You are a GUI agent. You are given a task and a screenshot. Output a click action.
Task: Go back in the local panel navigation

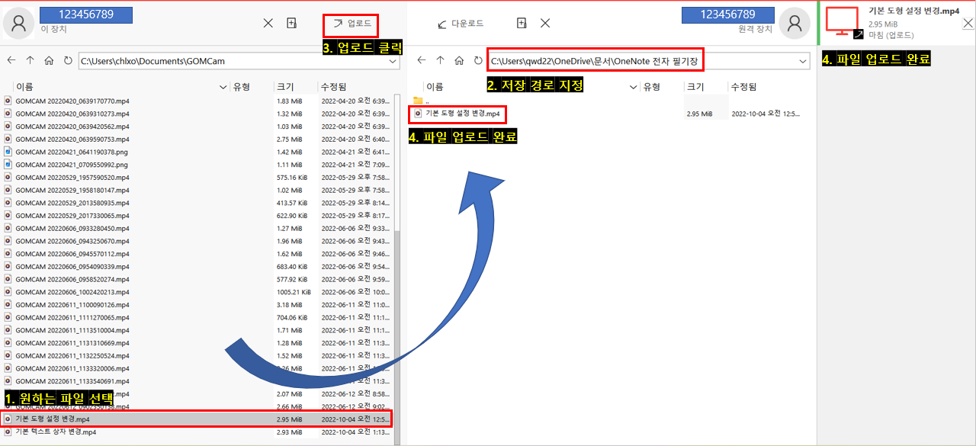(11, 60)
